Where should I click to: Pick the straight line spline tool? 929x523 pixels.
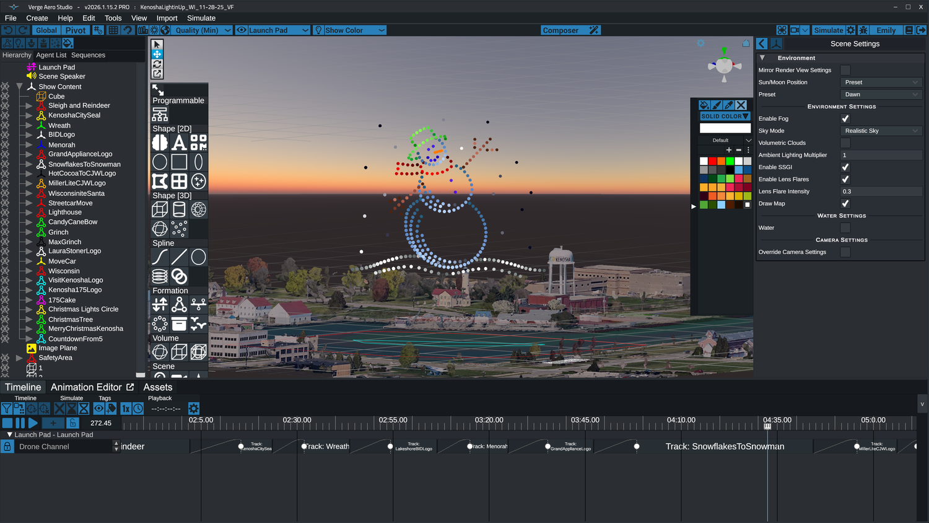coord(179,257)
